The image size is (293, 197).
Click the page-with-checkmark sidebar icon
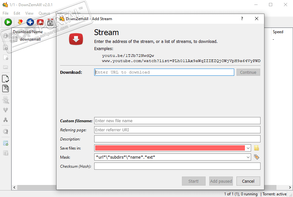click(6, 79)
